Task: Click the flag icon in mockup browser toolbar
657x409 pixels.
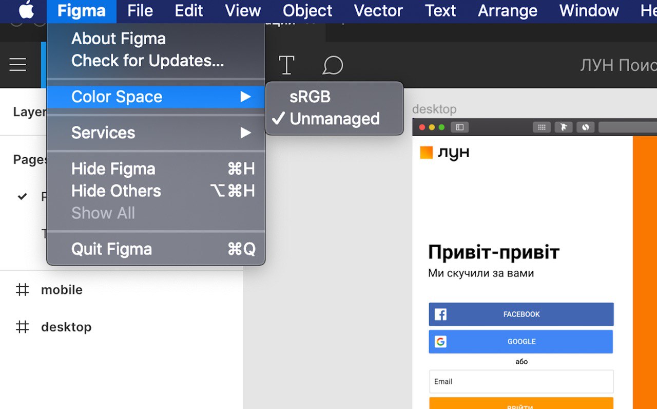Action: coord(564,127)
